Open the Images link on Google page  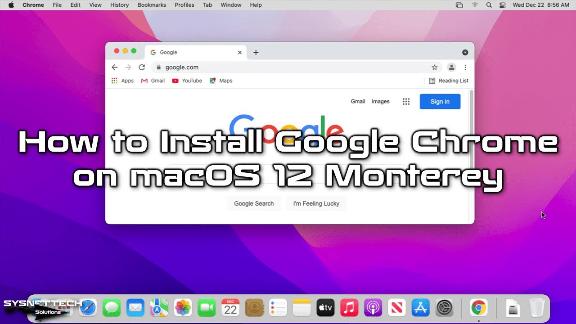click(380, 102)
